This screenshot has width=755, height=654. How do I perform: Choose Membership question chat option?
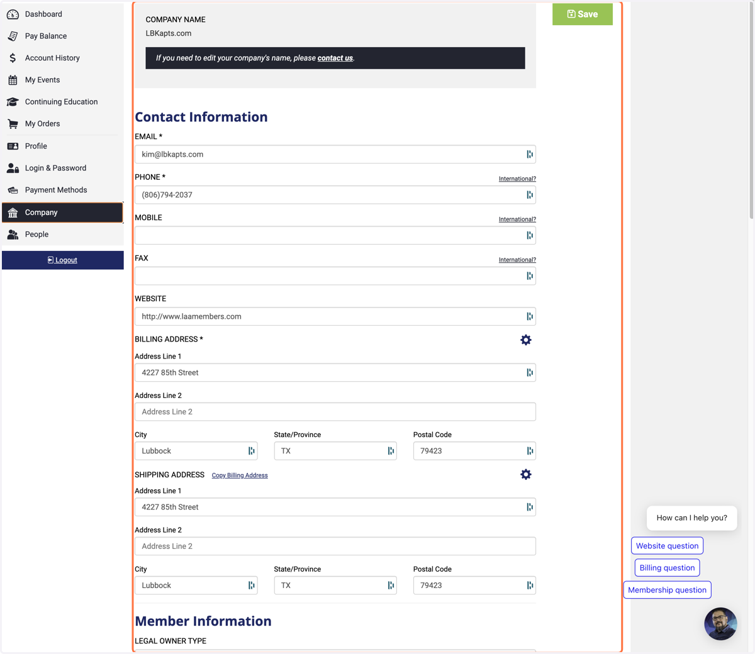667,590
